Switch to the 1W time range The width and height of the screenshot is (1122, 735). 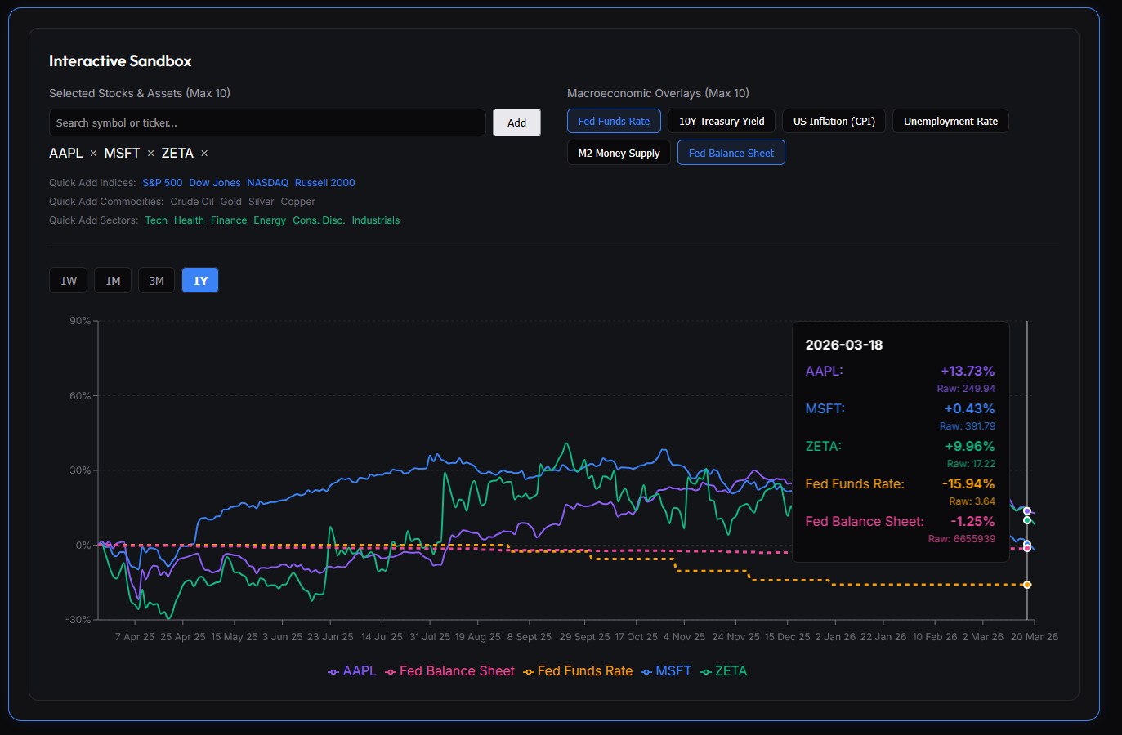pos(69,281)
